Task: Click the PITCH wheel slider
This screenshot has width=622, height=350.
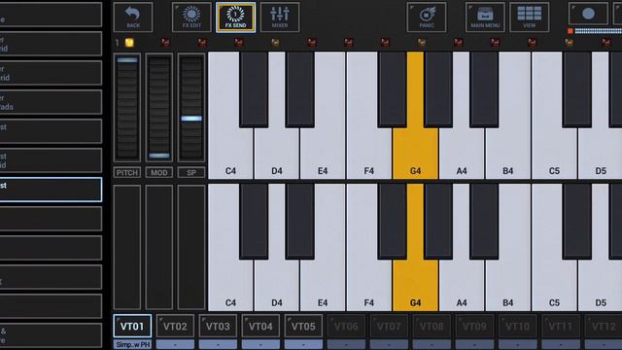Action: [x=127, y=108]
